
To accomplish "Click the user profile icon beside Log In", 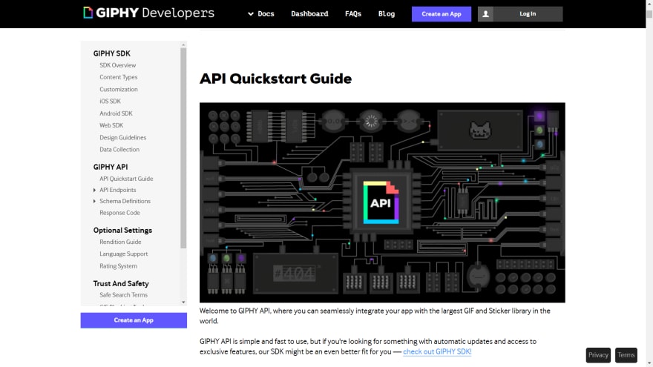I will click(485, 14).
